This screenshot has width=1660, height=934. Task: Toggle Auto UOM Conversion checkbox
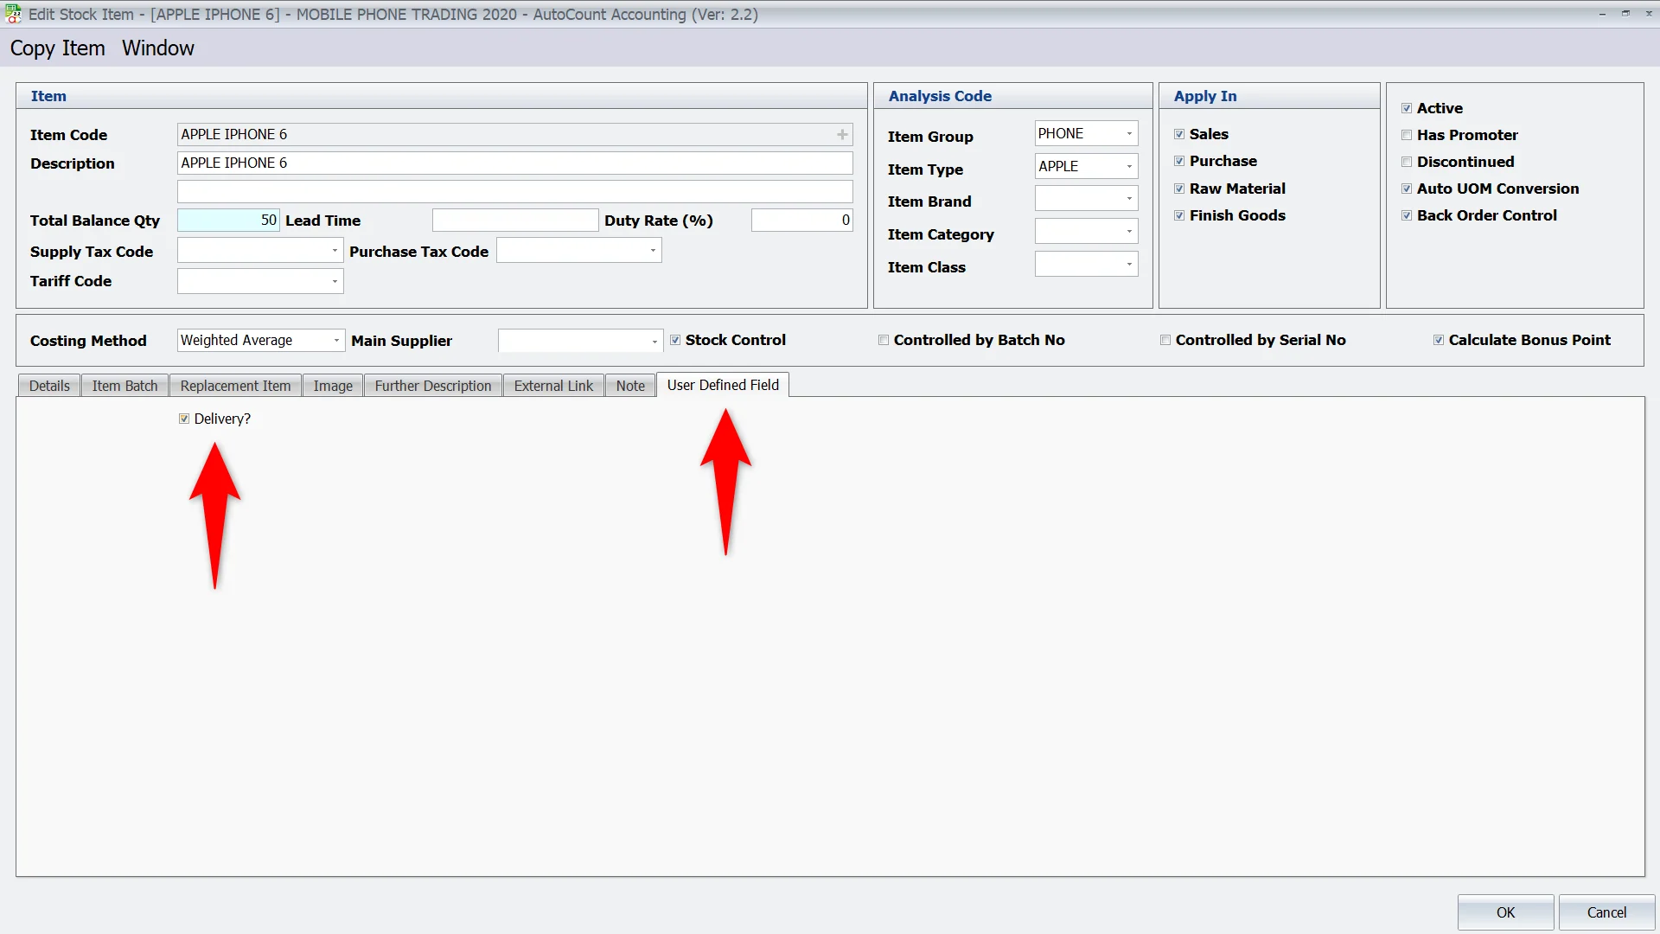click(x=1407, y=189)
